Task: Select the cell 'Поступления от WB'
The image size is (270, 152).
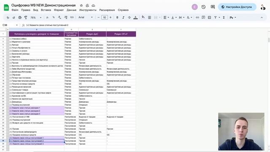Action: tap(37, 117)
